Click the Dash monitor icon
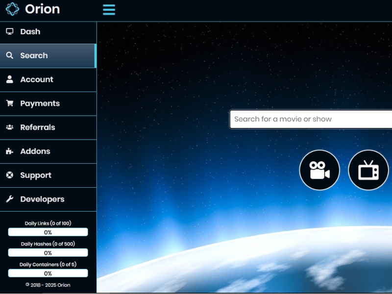 (9, 31)
